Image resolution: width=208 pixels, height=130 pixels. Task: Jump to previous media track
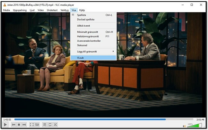coord(13,125)
